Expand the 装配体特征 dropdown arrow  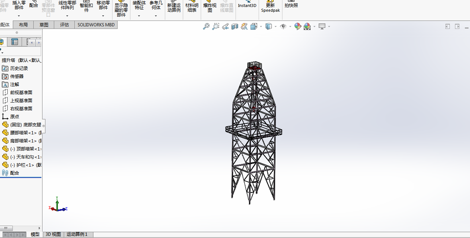[139, 16]
